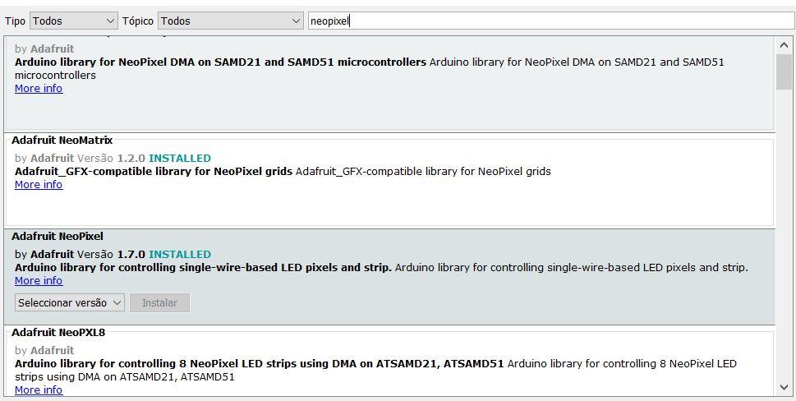Open More info under Adafruit NeoPXL8
796x401 pixels.
coord(39,390)
